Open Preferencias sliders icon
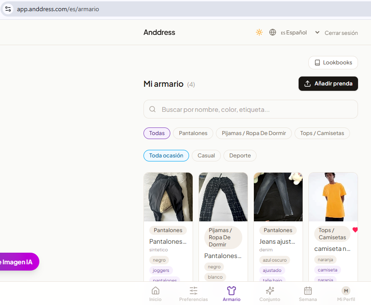The image size is (371, 305). pyautogui.click(x=193, y=291)
